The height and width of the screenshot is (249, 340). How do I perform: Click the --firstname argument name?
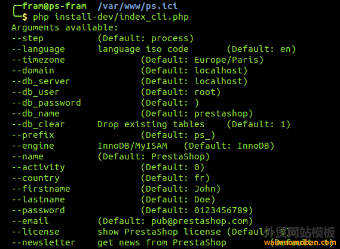41,189
